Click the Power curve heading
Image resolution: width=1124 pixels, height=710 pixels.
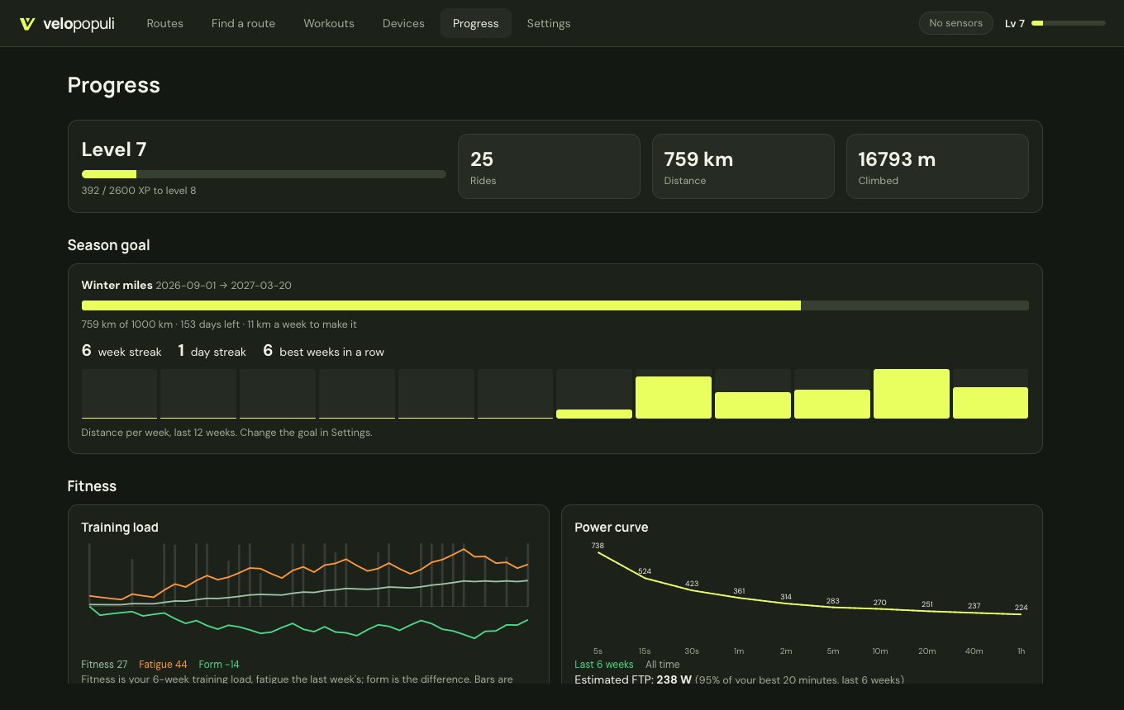click(612, 528)
